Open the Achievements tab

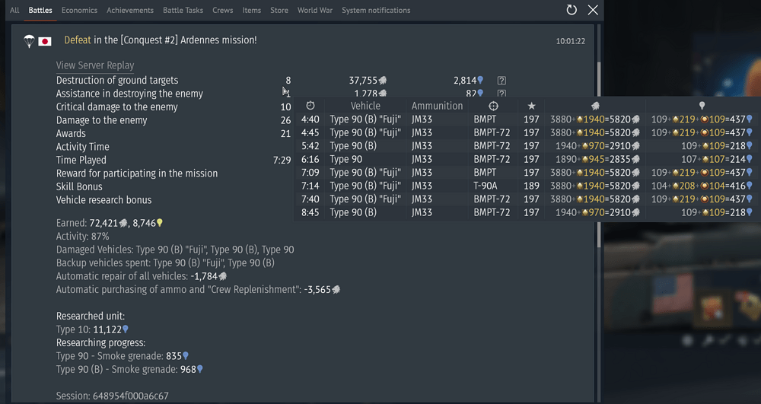coord(130,10)
